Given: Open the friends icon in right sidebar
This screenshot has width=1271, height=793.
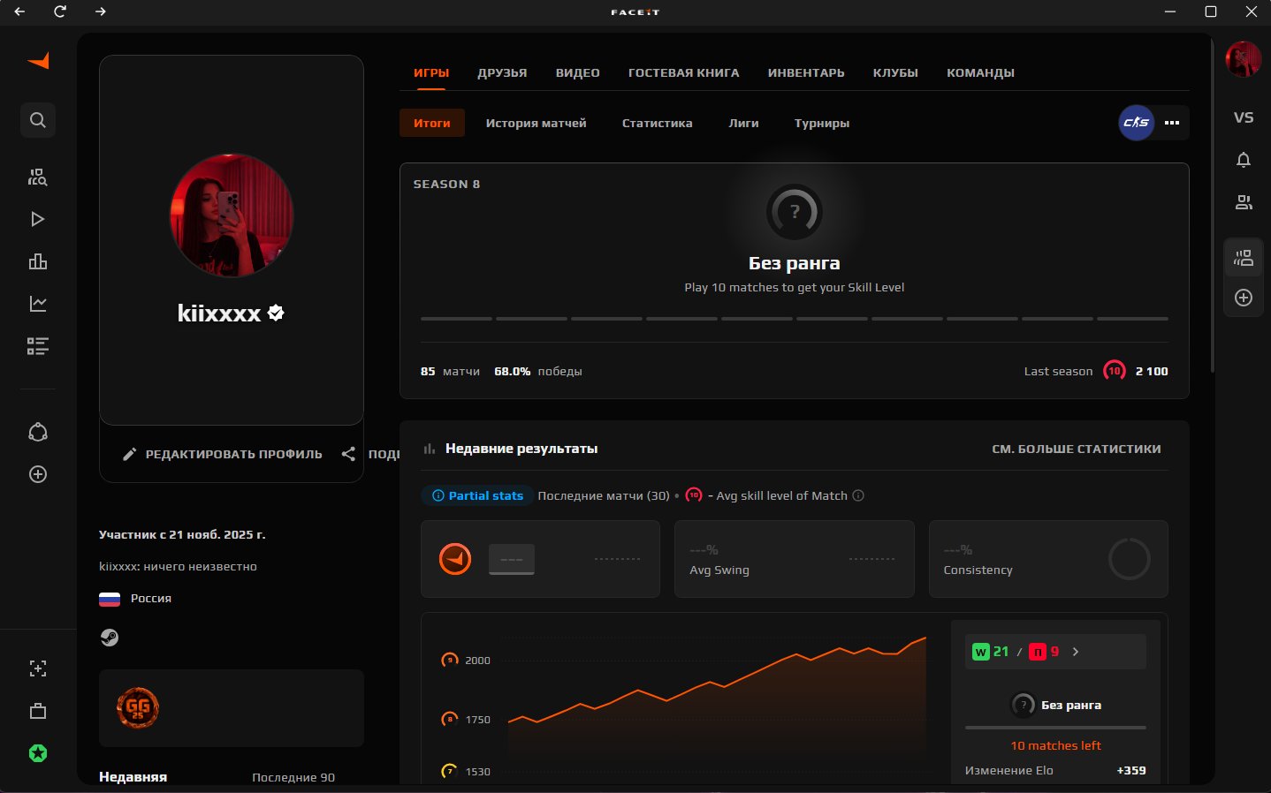Looking at the screenshot, I should click(x=1244, y=202).
